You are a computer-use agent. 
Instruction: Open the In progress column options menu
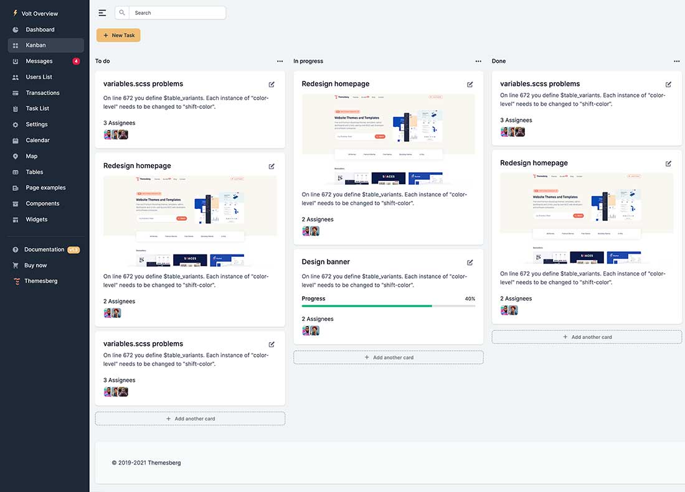tap(478, 61)
